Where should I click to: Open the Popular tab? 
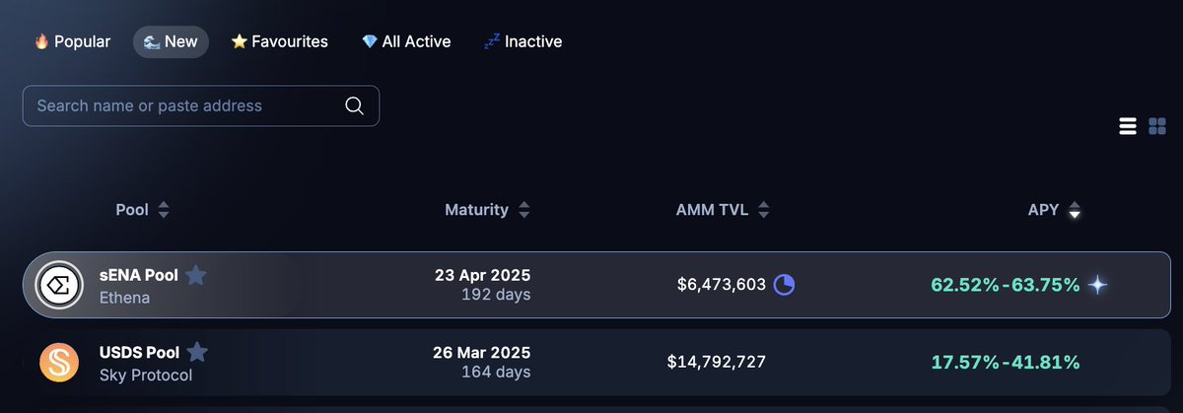(x=73, y=41)
